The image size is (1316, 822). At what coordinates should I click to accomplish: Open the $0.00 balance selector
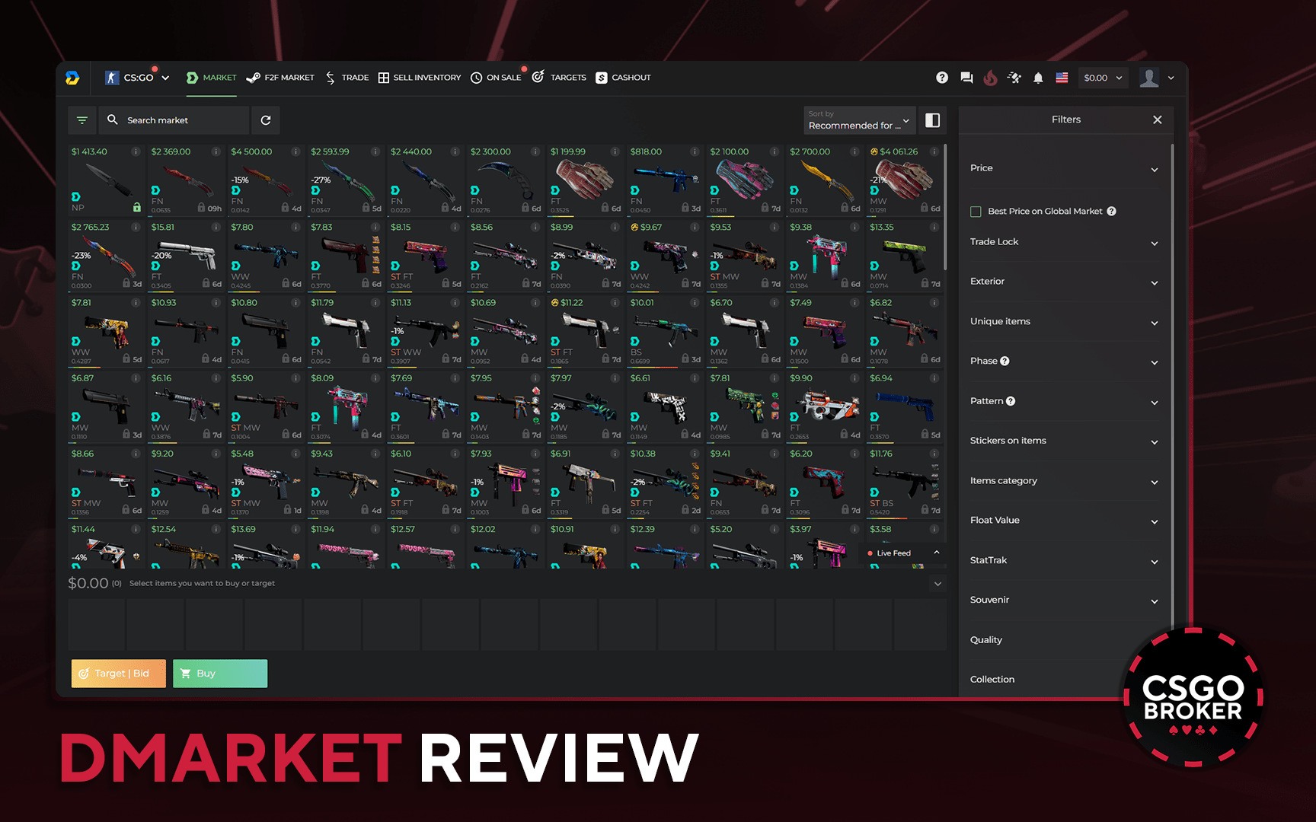[x=1102, y=77]
